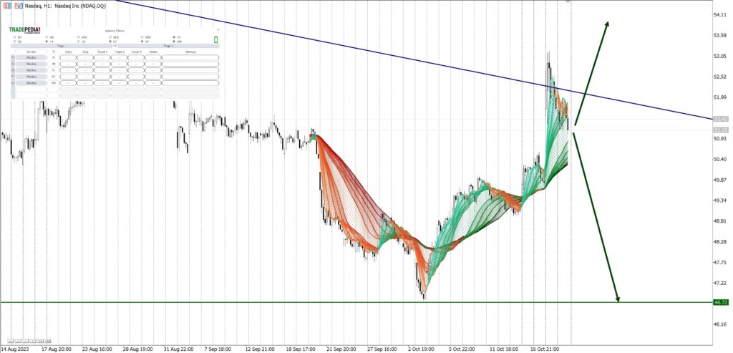This screenshot has width=733, height=353.
Task: Click the green rectangle icon in the panel
Action: (x=215, y=39)
